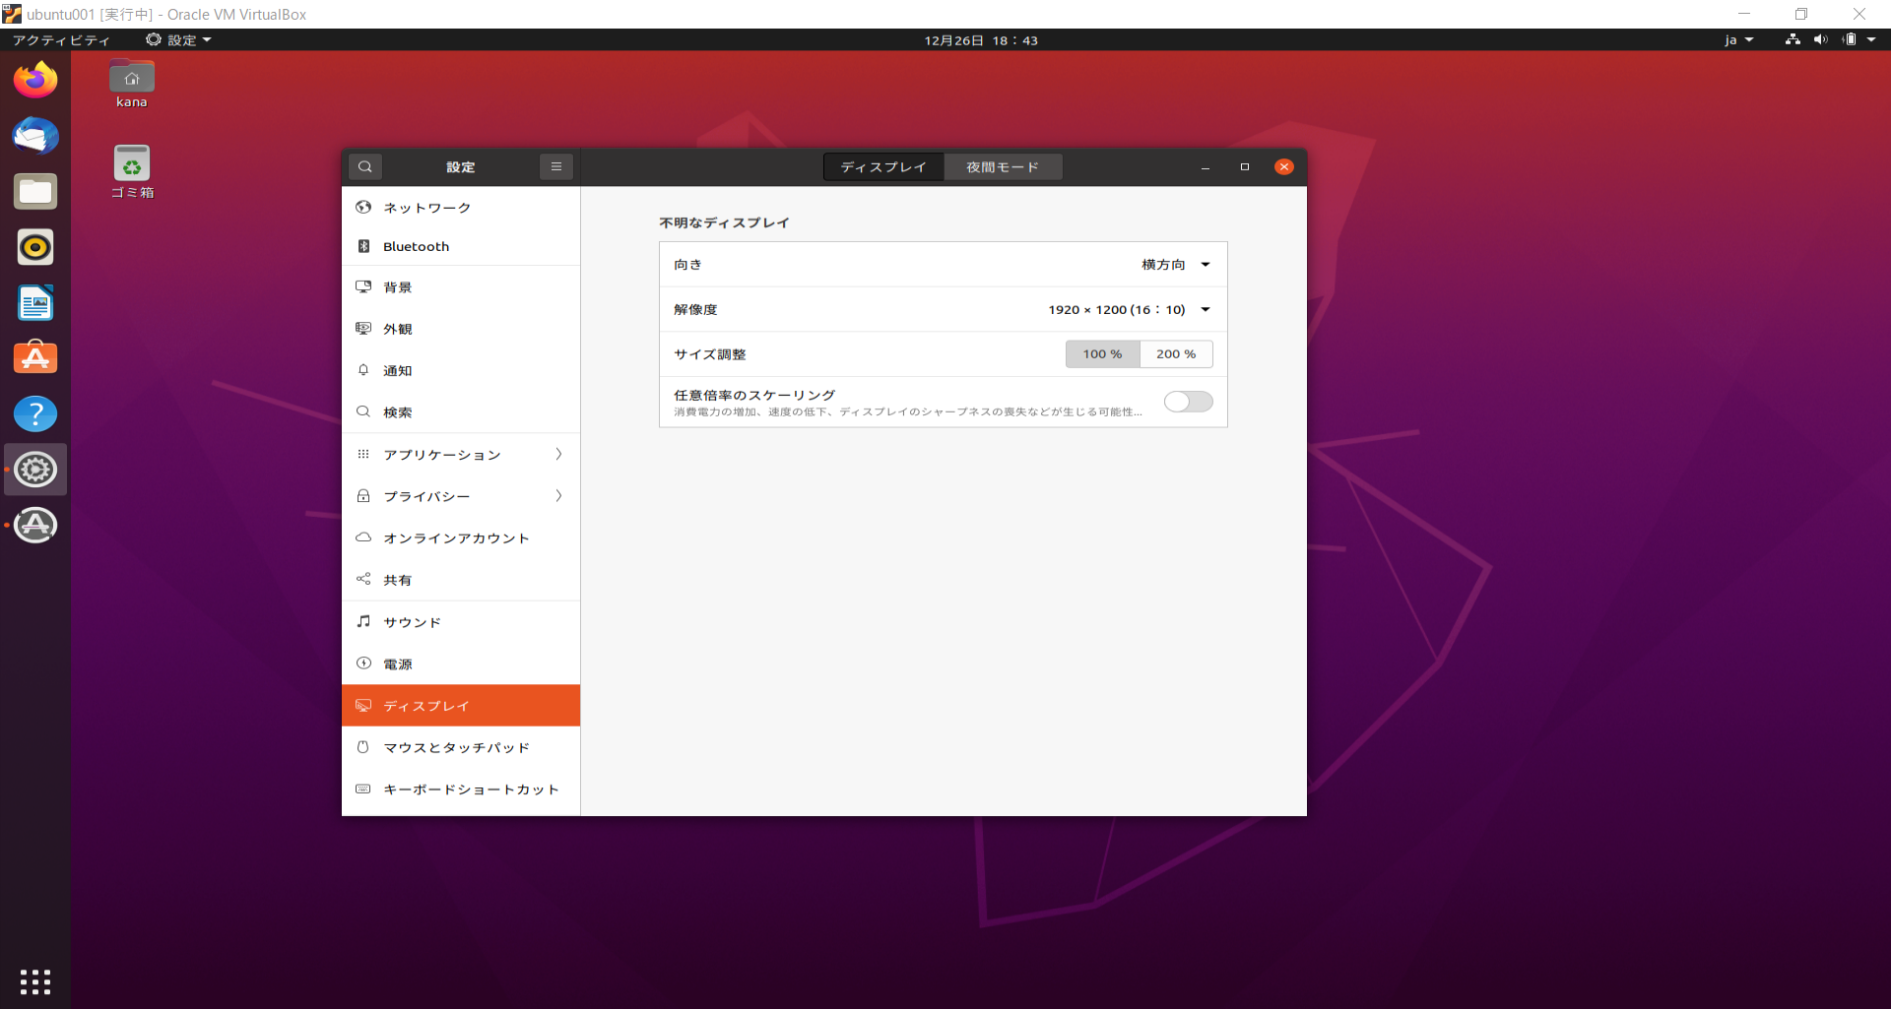This screenshot has width=1891, height=1009.
Task: Launch LibreOffice Writer from the dock
Action: [35, 303]
